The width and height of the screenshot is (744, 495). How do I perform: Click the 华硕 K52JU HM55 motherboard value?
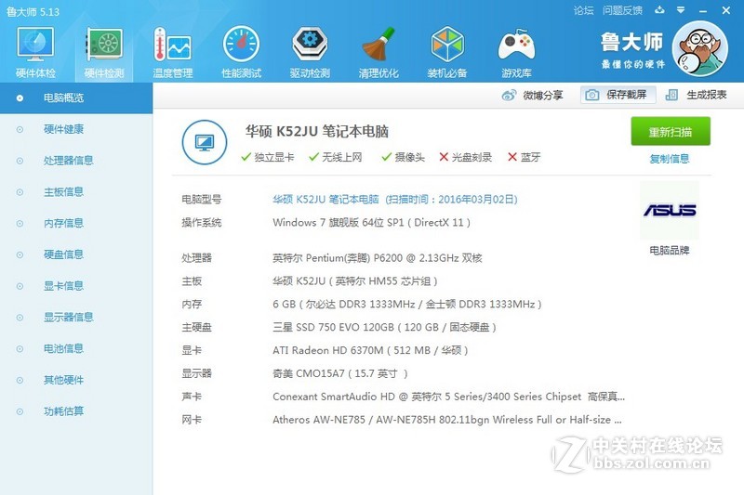tap(355, 280)
